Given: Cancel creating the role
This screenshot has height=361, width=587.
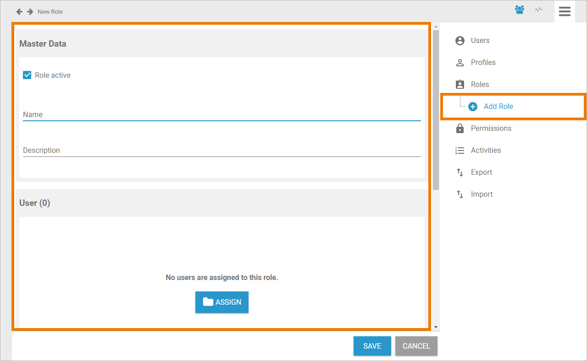Looking at the screenshot, I should point(416,346).
